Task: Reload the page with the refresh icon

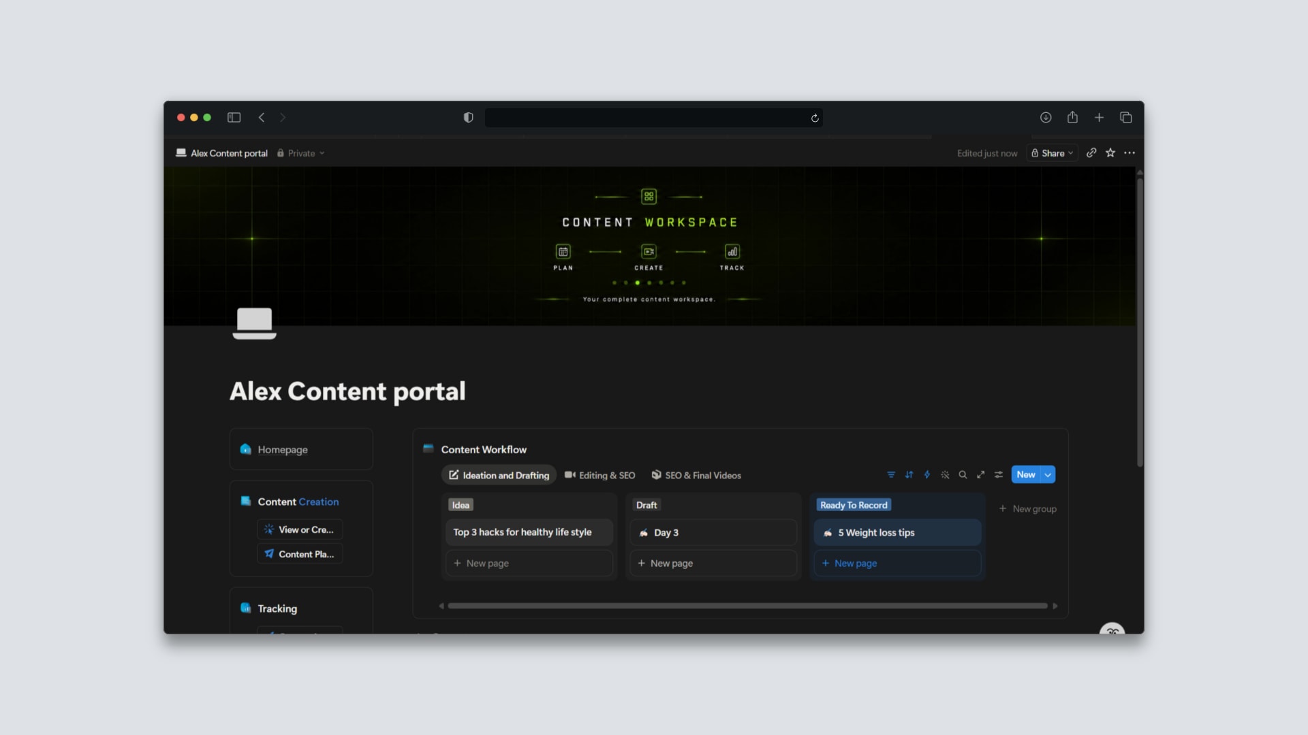Action: click(814, 118)
